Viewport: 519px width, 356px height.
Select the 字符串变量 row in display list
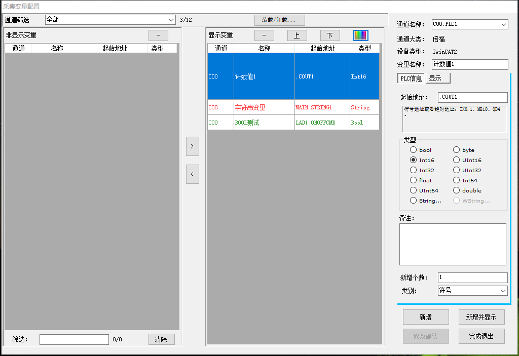[x=264, y=107]
